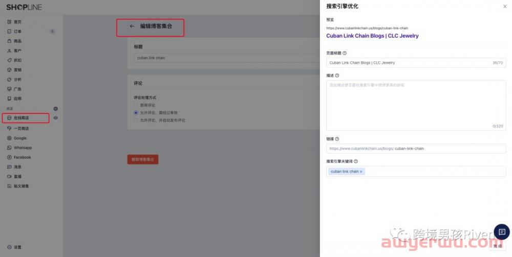The width and height of the screenshot is (512, 257).
Task: Click the back arrow beside 编辑博客集合
Action: [132, 26]
